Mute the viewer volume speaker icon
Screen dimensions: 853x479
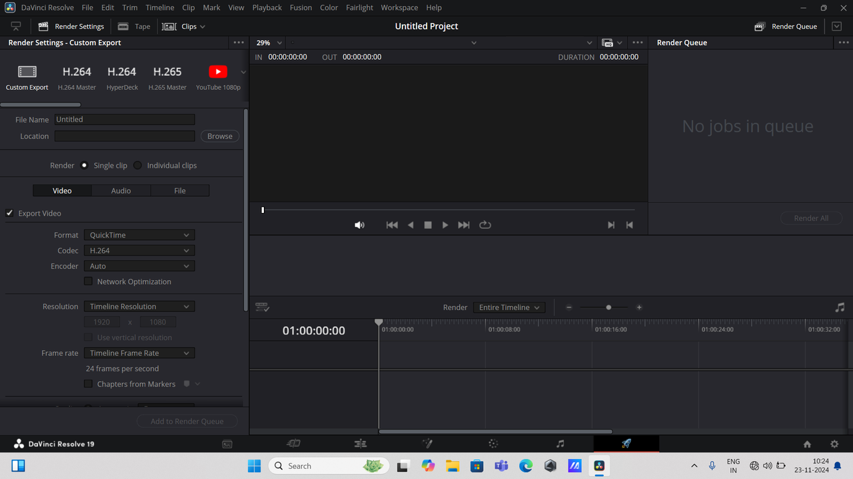point(359,225)
